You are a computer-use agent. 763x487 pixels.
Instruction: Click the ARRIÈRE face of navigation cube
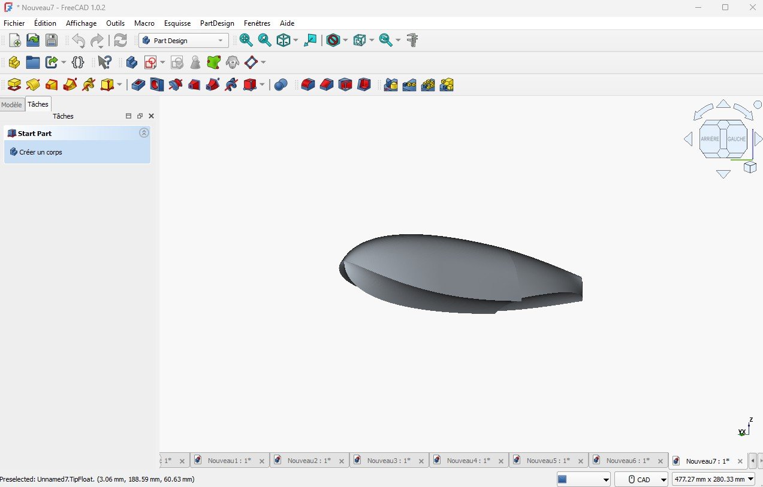[x=710, y=139]
